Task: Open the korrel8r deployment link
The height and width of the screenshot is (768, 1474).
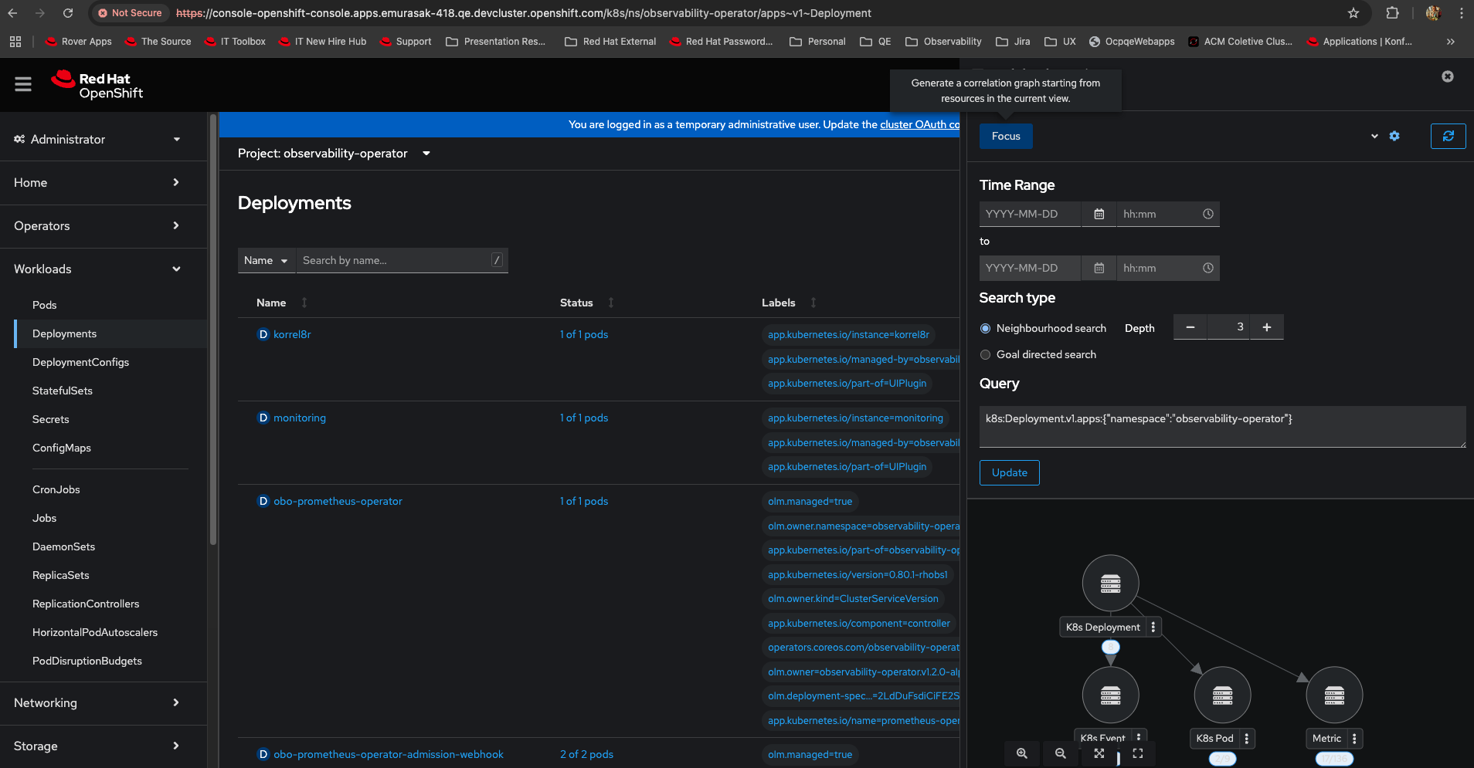Action: pos(292,334)
